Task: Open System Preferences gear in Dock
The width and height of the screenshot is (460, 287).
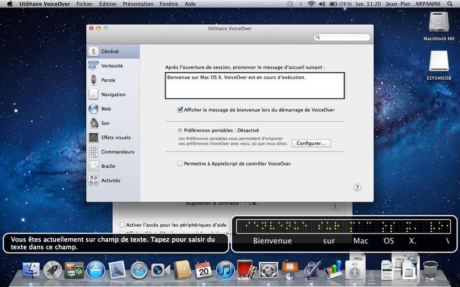Action: pos(268,270)
